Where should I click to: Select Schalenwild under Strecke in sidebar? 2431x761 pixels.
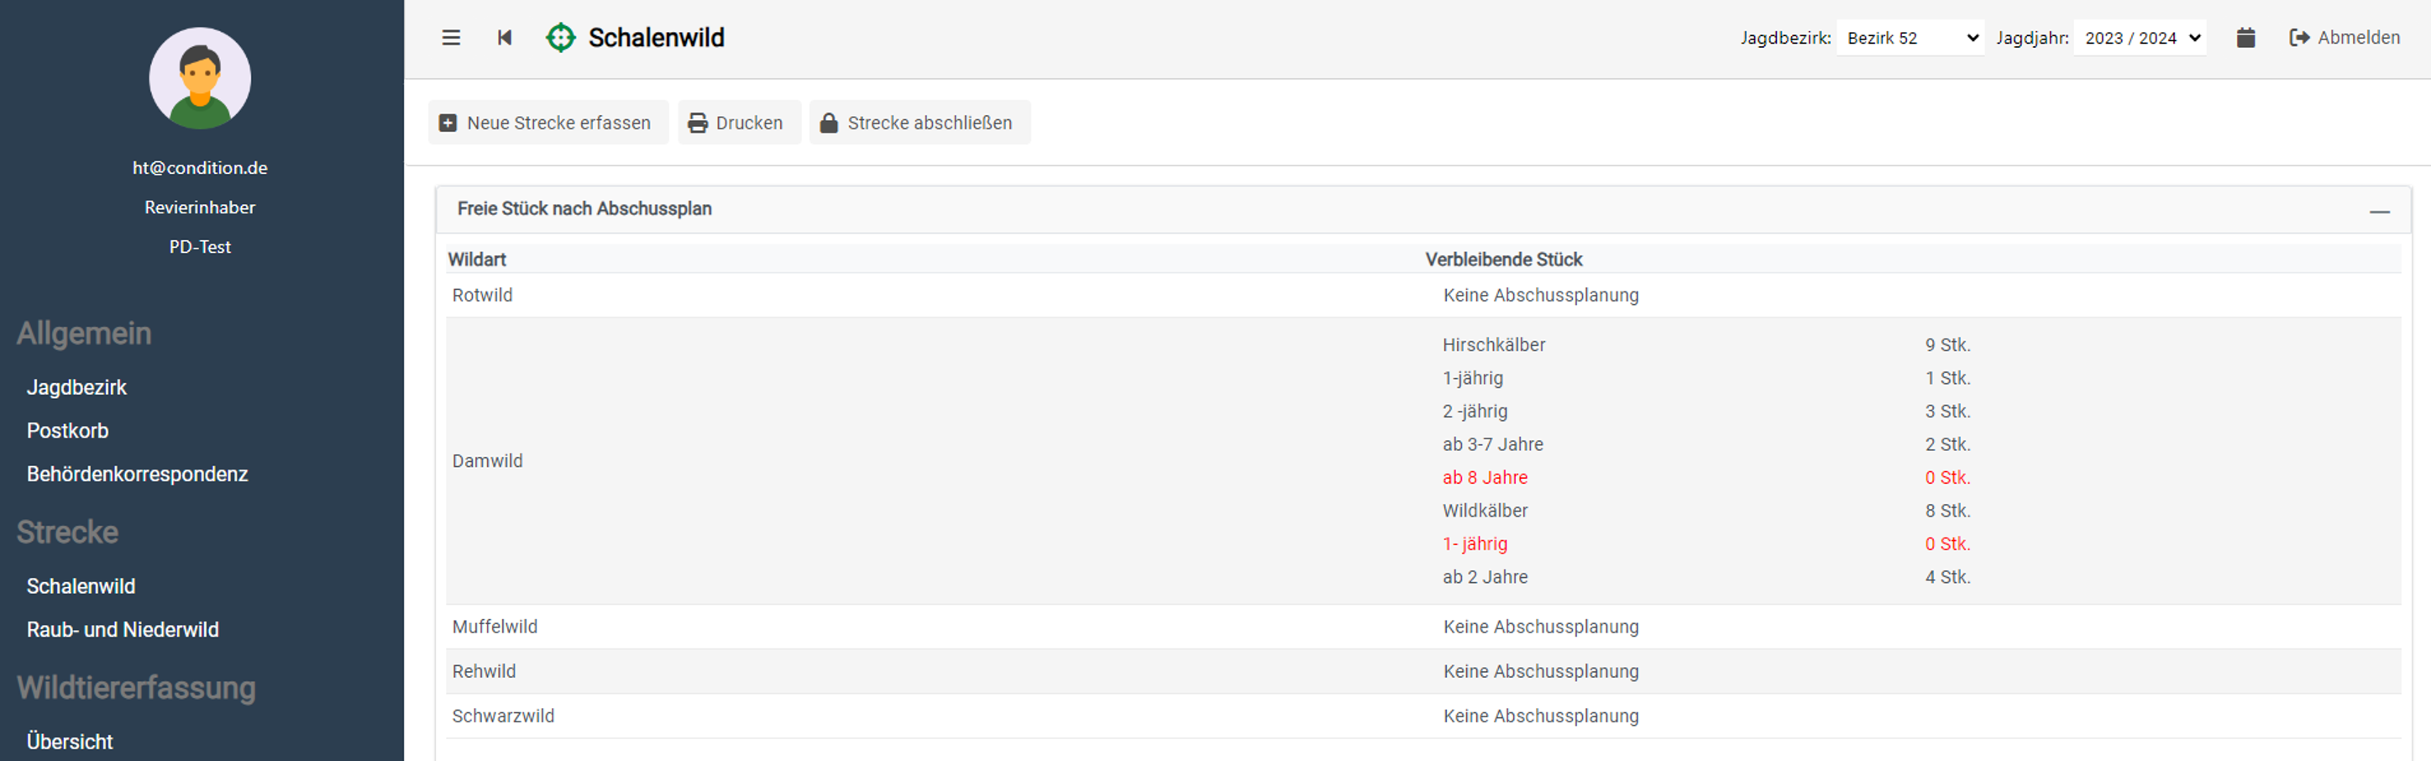[x=81, y=586]
